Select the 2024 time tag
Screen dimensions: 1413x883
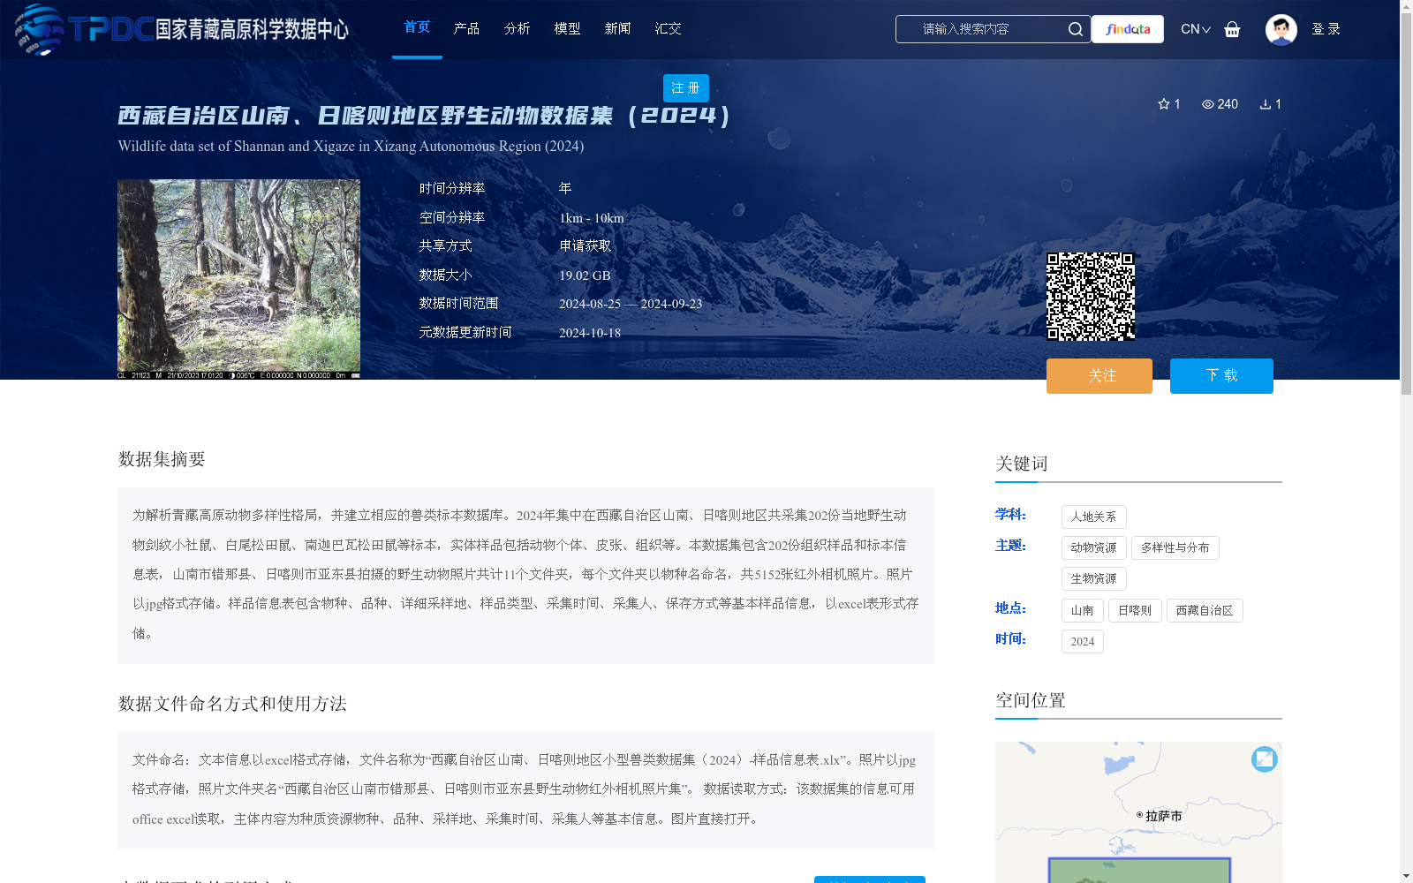pos(1083,641)
